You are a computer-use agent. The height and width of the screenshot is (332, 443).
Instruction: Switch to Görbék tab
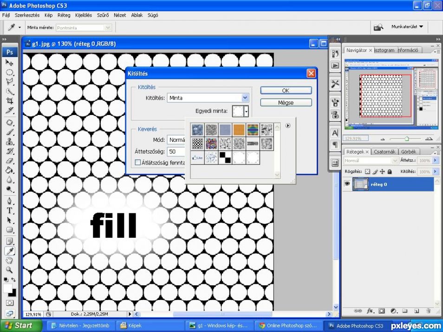409,152
